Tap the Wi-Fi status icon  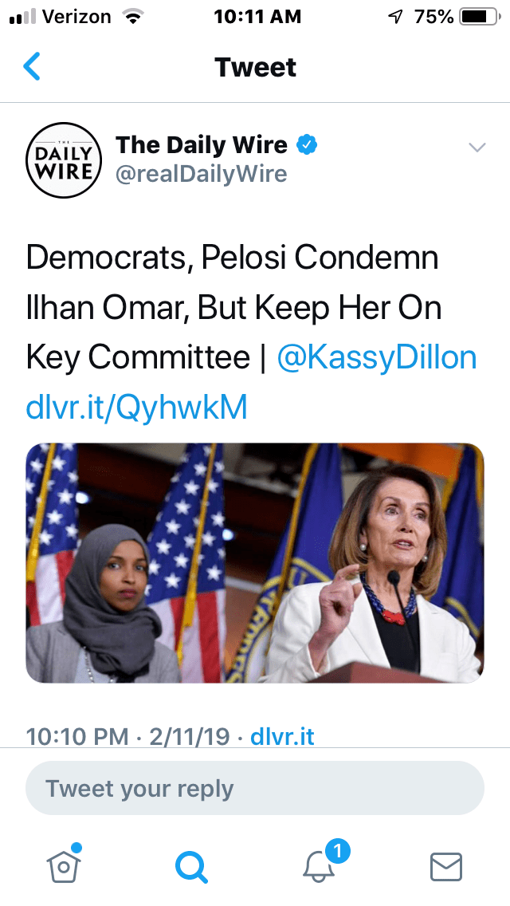(x=133, y=18)
